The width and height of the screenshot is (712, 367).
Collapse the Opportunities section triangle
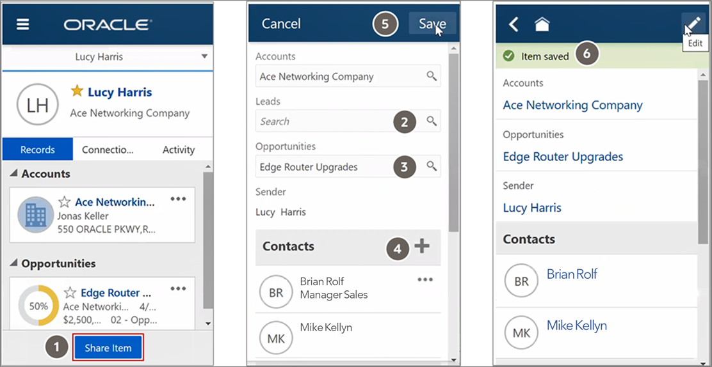click(x=13, y=263)
